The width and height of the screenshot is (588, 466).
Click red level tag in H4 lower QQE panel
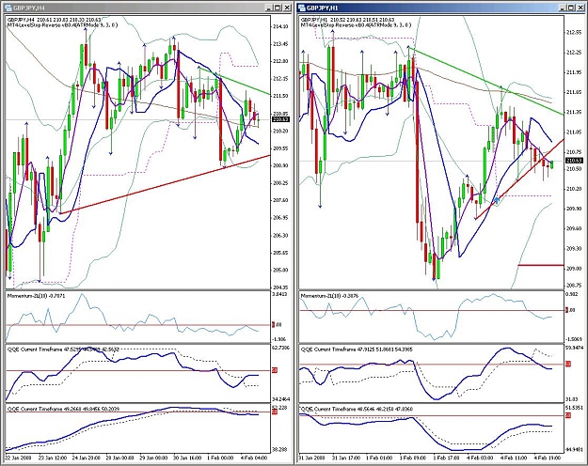(x=274, y=412)
